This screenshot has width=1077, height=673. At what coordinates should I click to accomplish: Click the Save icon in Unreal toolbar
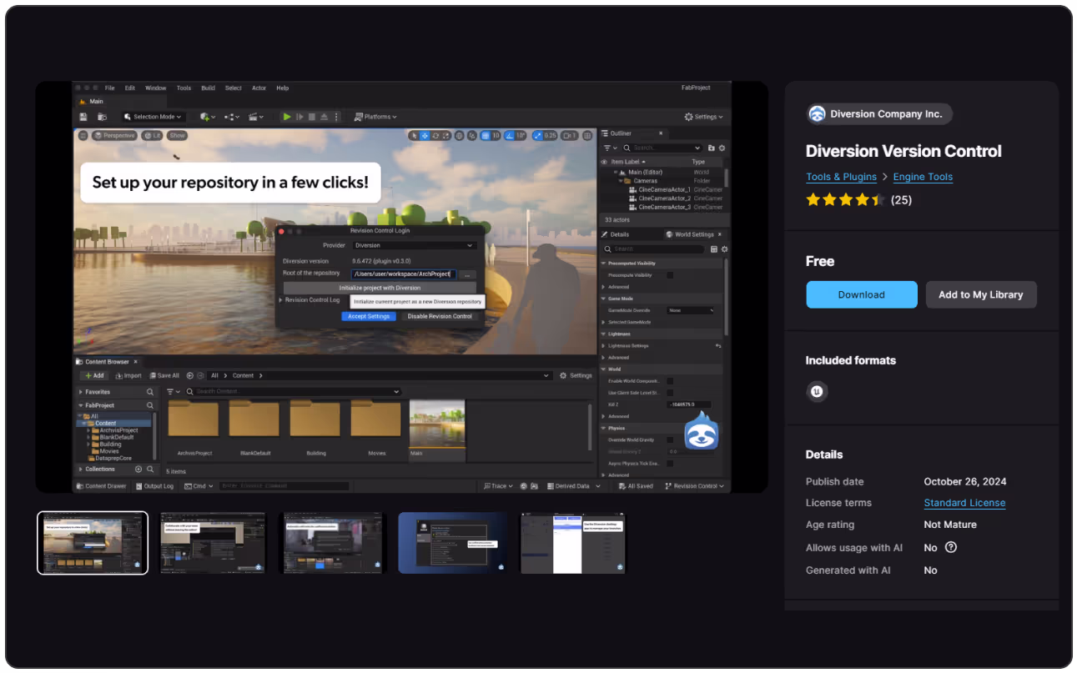(83, 117)
